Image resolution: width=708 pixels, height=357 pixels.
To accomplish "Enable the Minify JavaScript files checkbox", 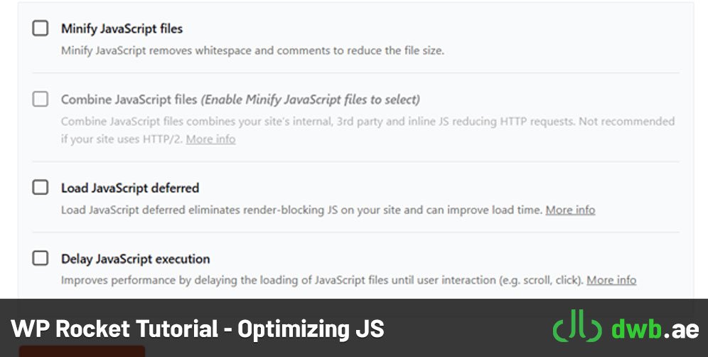I will 41,28.
